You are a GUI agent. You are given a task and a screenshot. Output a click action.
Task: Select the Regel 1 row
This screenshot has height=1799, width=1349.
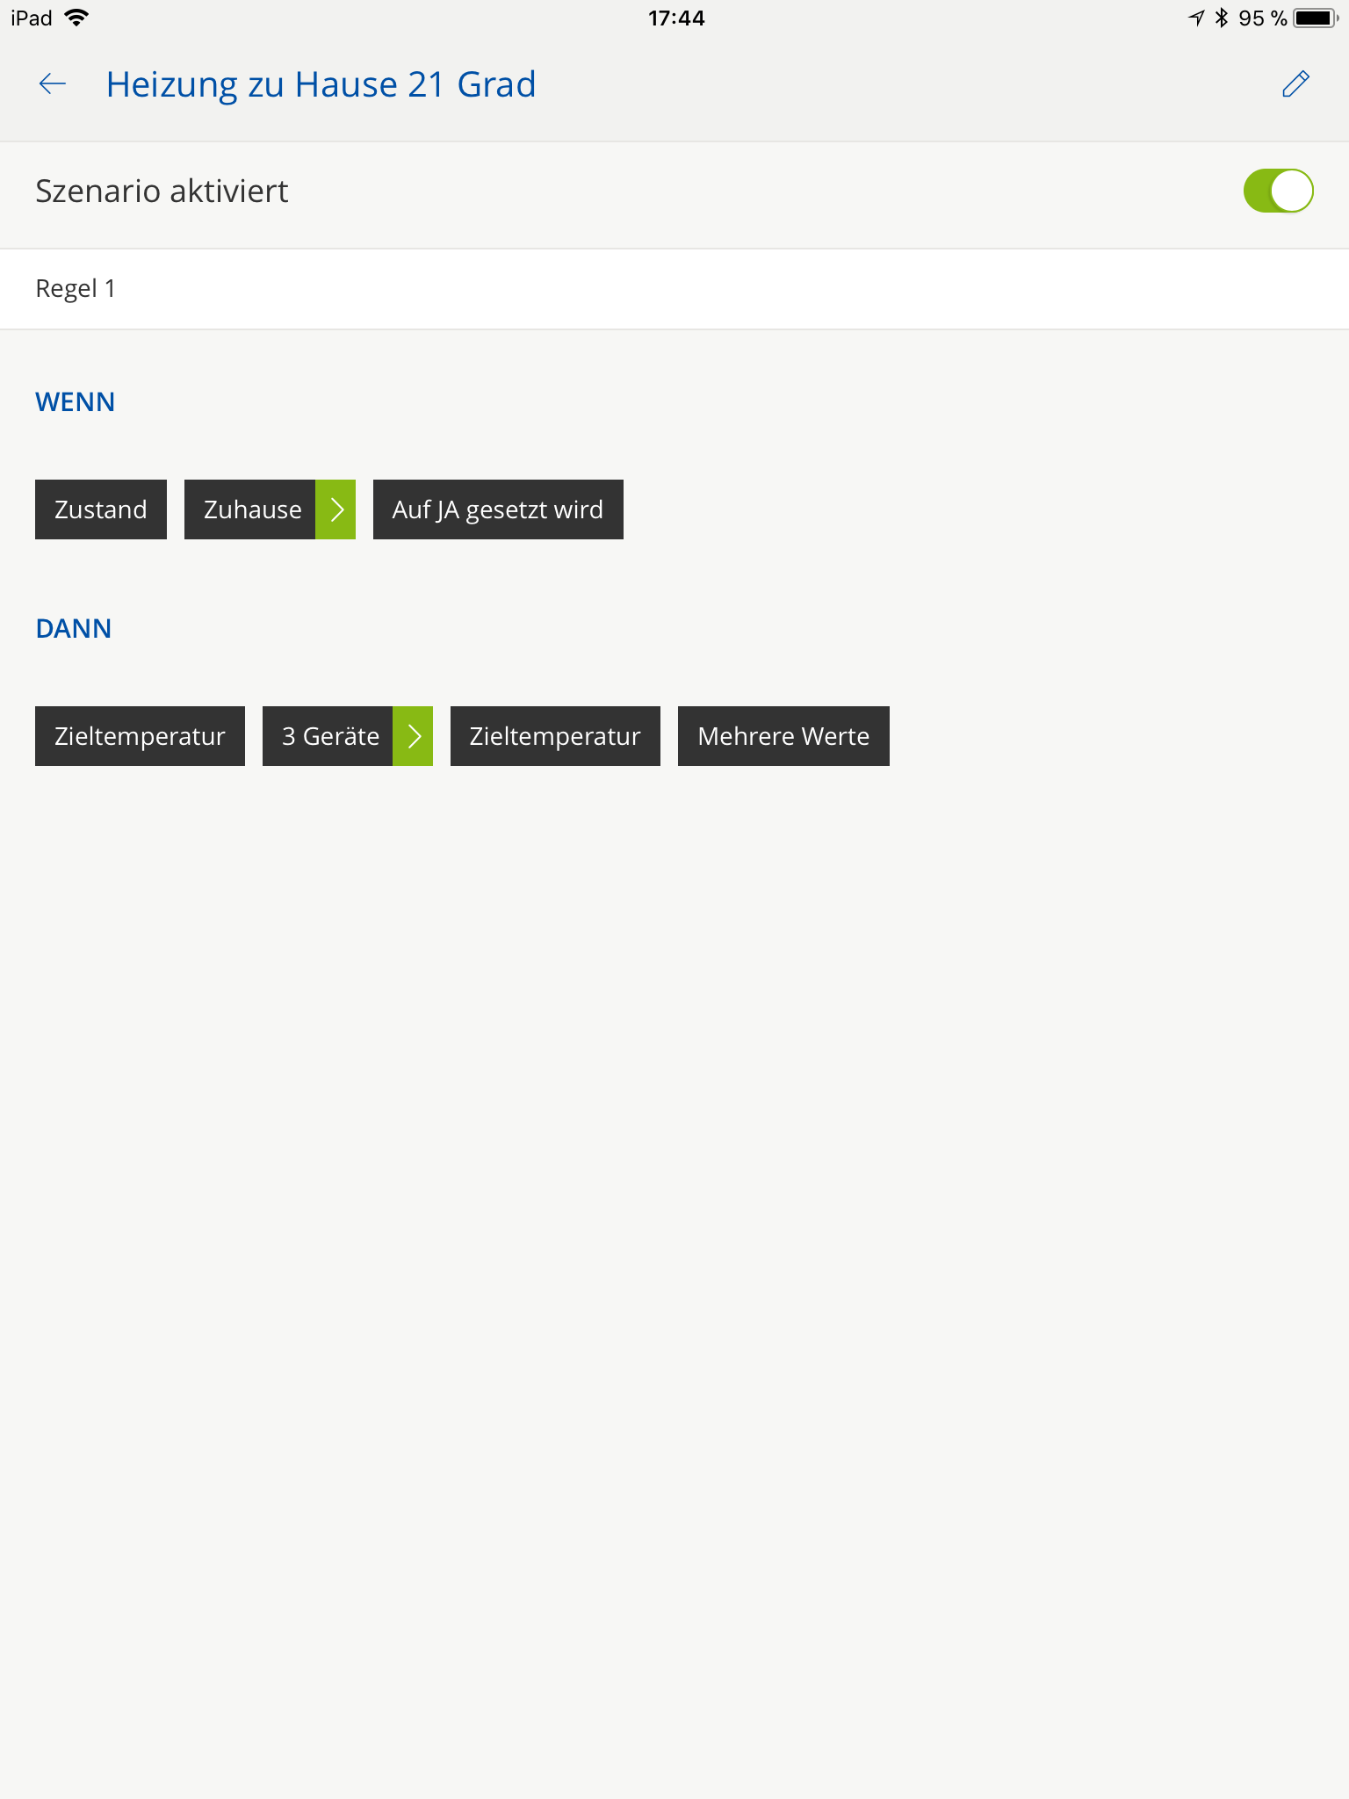(x=674, y=289)
